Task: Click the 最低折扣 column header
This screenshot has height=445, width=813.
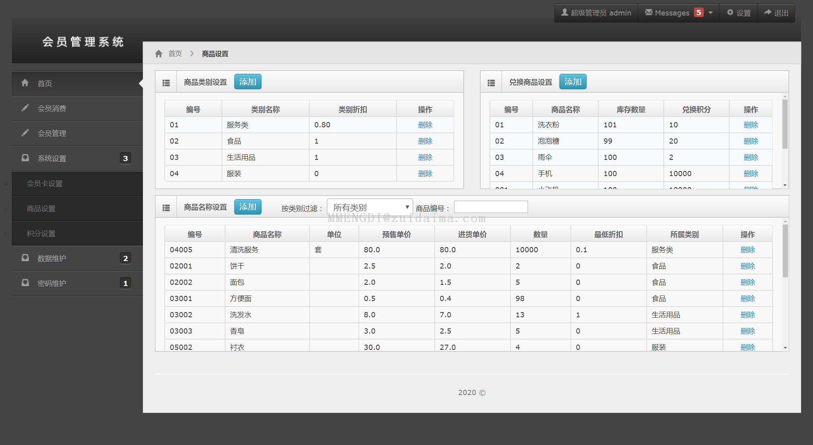Action: tap(609, 234)
